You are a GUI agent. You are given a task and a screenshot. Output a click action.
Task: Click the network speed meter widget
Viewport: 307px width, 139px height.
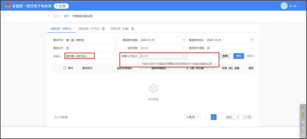pyautogui.click(x=303, y=125)
